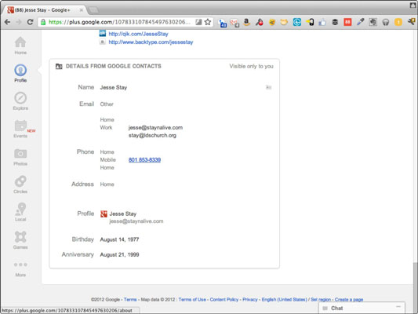
Task: Click phone number 801 853-8339
Action: (144, 160)
